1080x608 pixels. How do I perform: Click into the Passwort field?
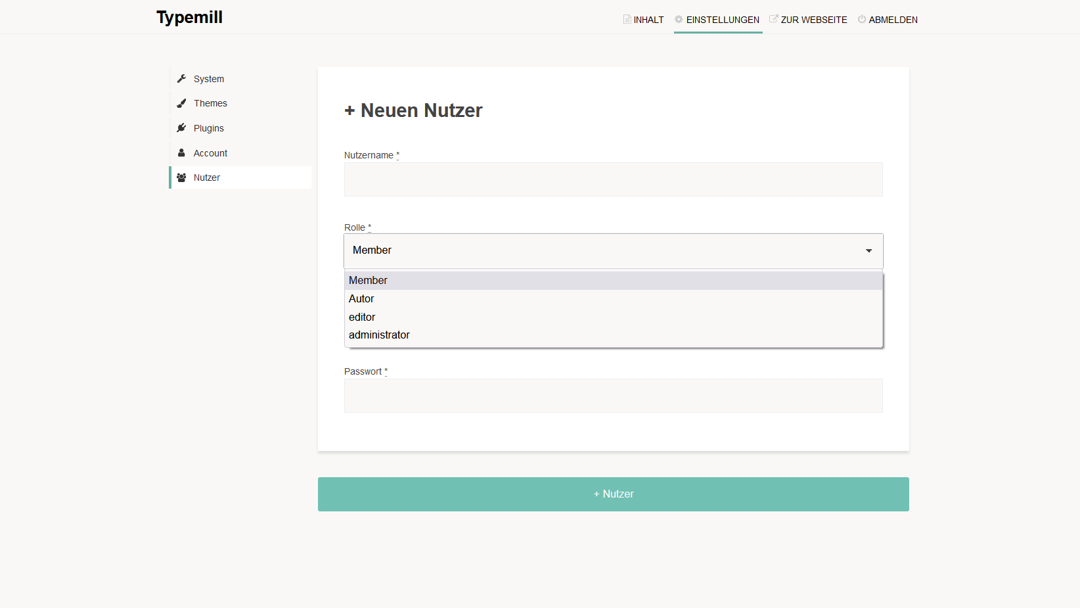[613, 396]
